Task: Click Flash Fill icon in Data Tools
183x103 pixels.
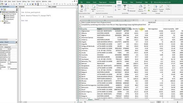Action: tap(145, 5)
